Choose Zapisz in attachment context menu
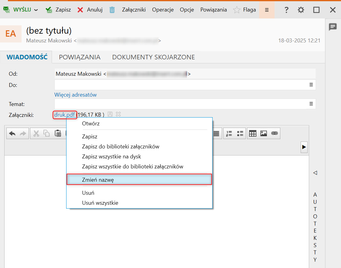 pyautogui.click(x=139, y=137)
